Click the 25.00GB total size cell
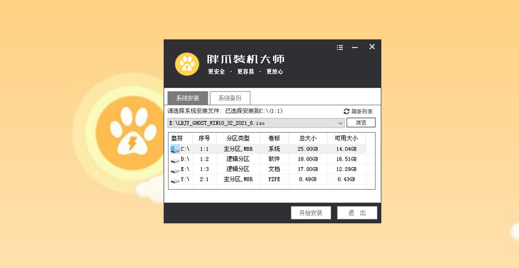The image size is (519, 268). [x=308, y=149]
